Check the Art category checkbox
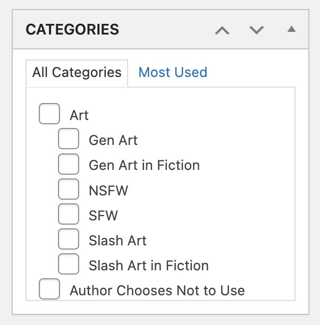 pyautogui.click(x=49, y=114)
